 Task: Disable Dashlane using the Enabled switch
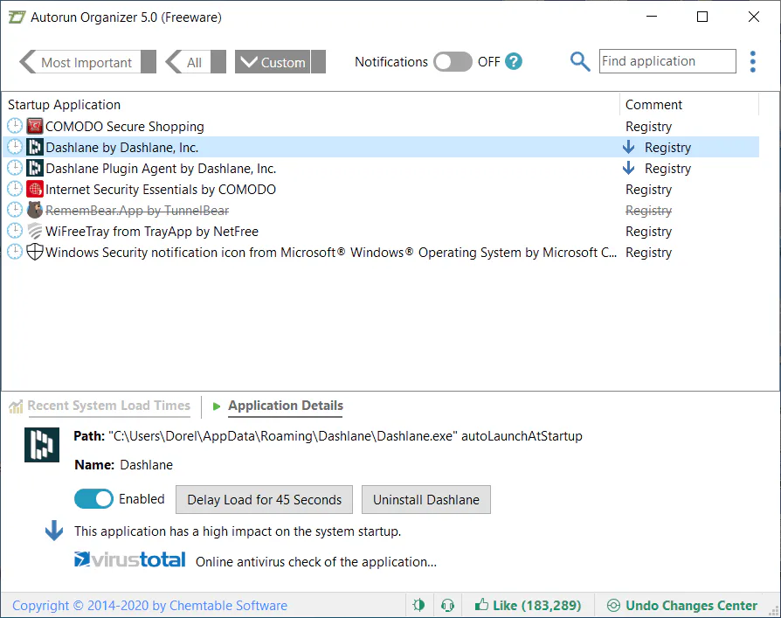[x=93, y=499]
